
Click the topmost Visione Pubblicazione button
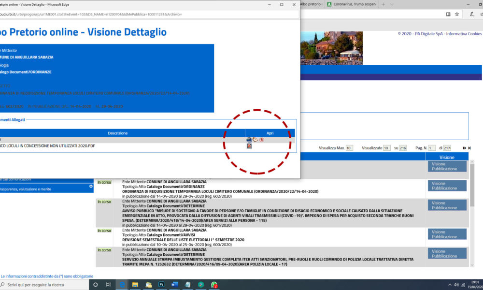click(447, 166)
